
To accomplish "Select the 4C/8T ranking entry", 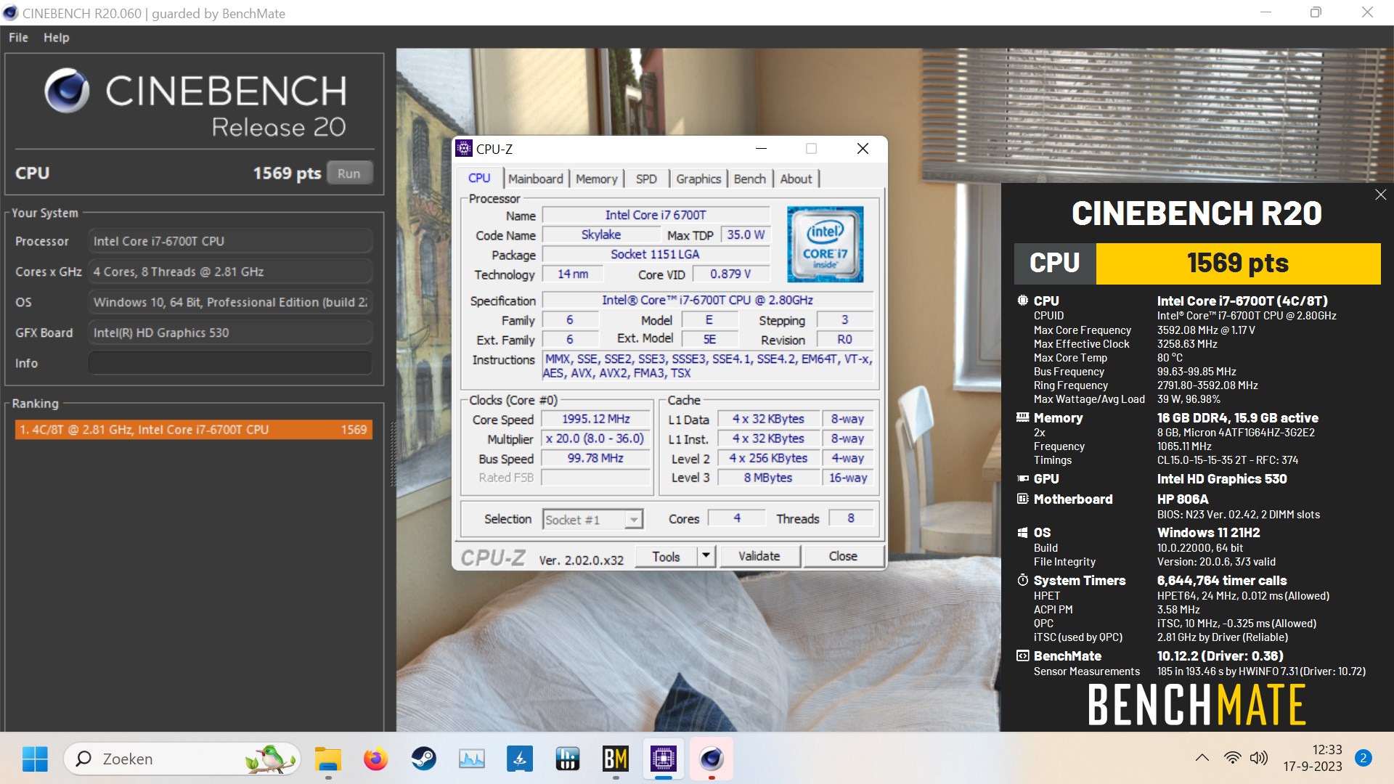I will (194, 430).
